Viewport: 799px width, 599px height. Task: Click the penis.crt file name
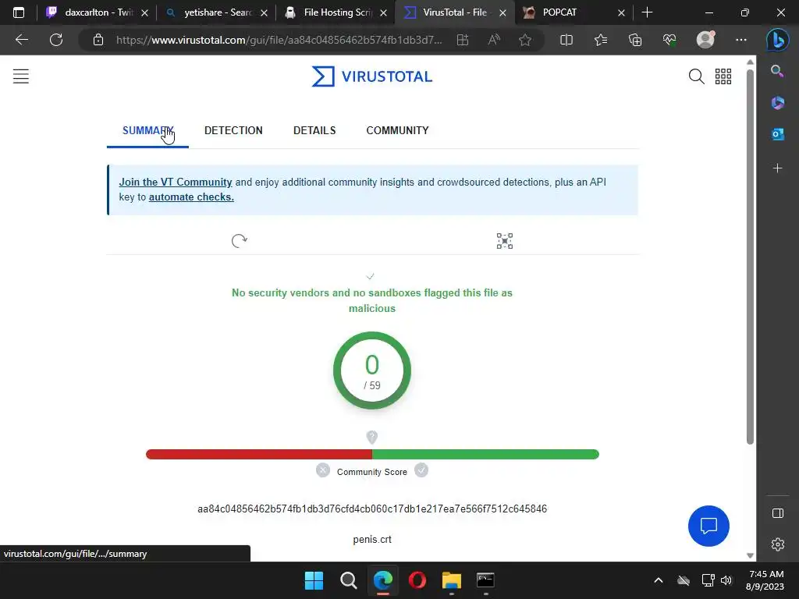point(372,540)
